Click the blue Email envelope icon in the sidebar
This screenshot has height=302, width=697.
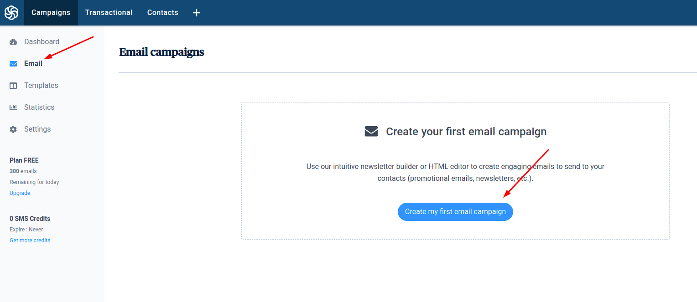13,64
